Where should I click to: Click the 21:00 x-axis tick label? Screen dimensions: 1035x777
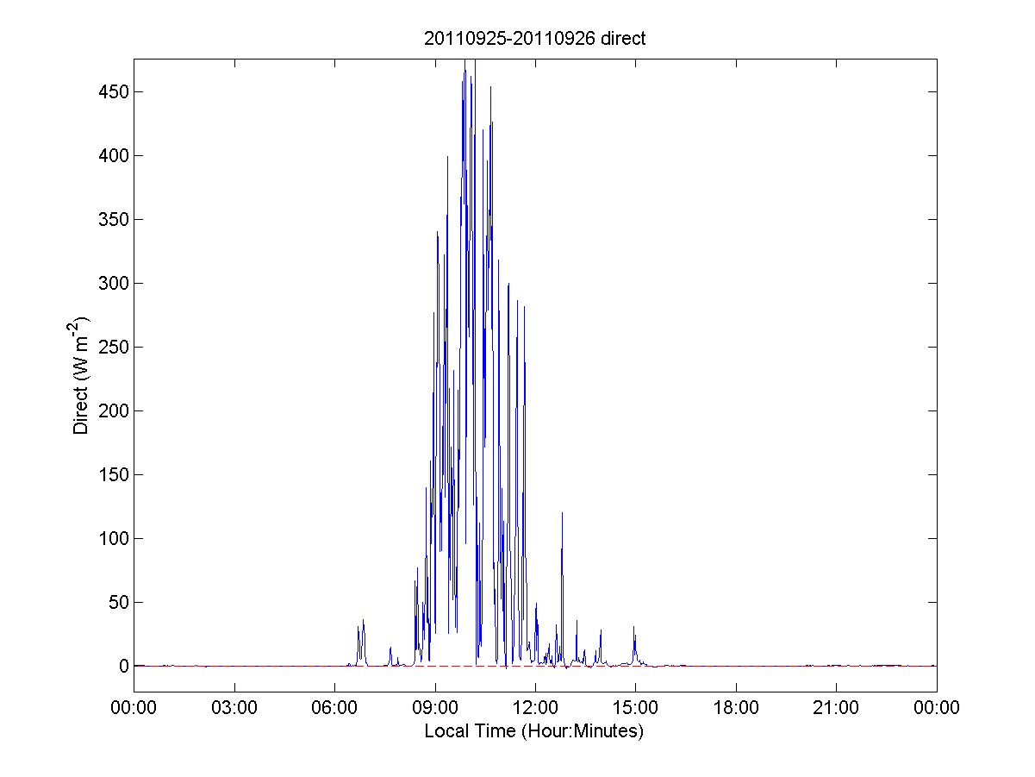pos(836,708)
